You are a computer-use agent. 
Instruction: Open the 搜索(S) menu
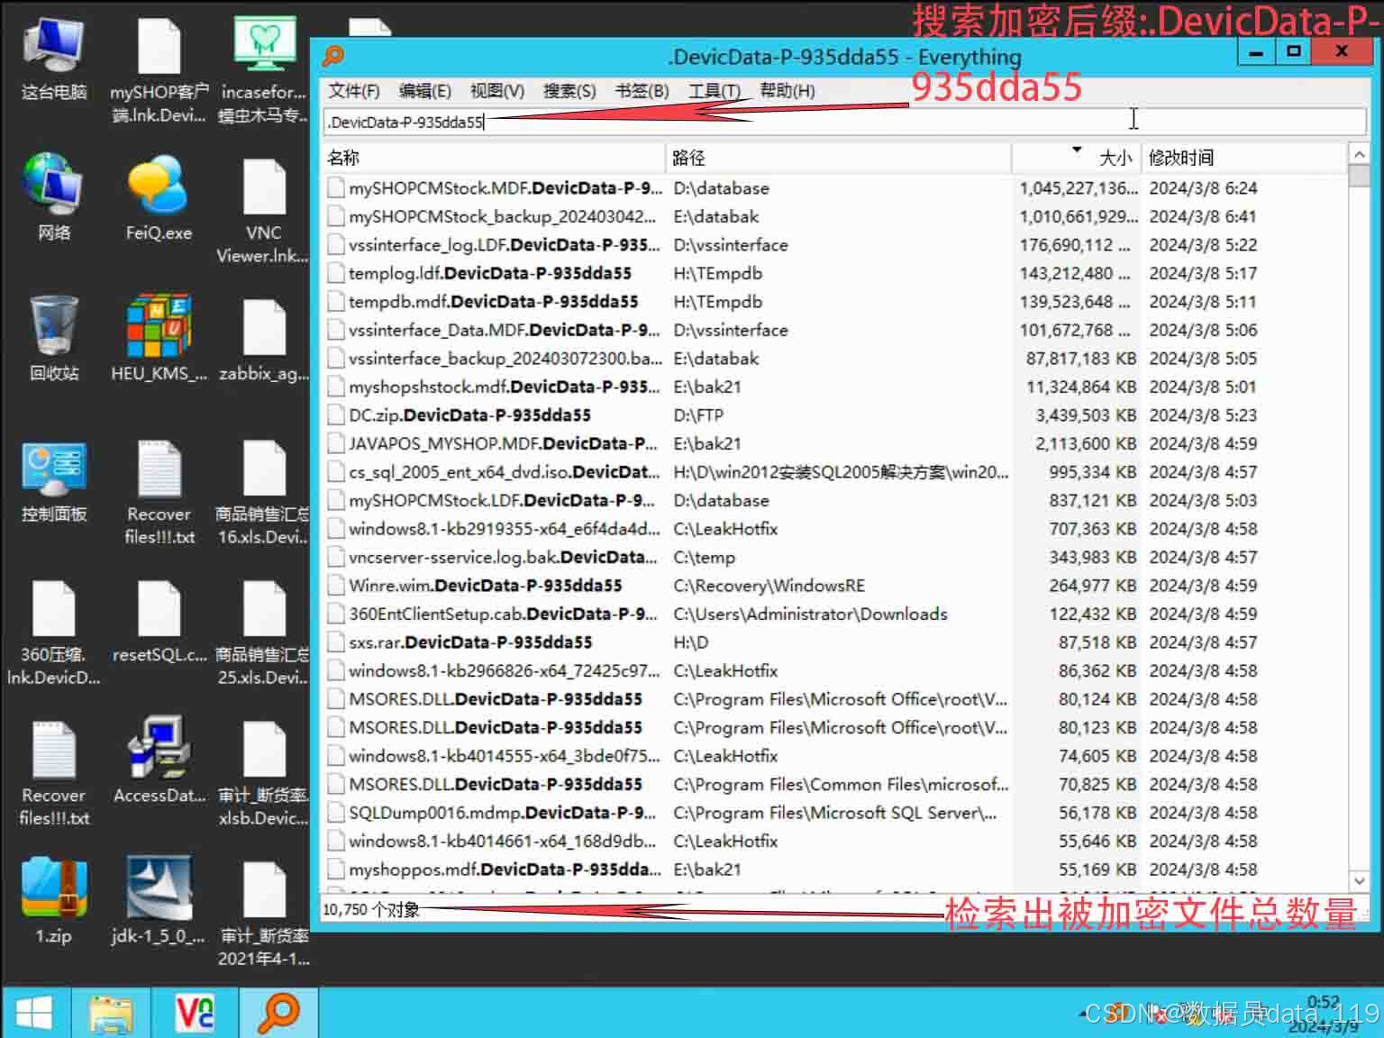click(569, 91)
